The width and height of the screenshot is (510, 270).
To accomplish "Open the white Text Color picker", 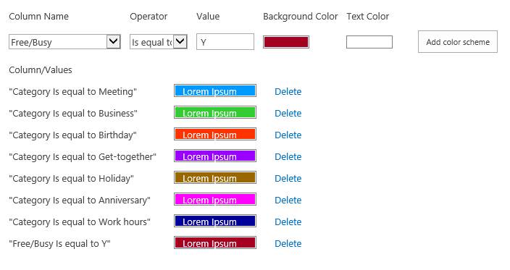I will [369, 42].
